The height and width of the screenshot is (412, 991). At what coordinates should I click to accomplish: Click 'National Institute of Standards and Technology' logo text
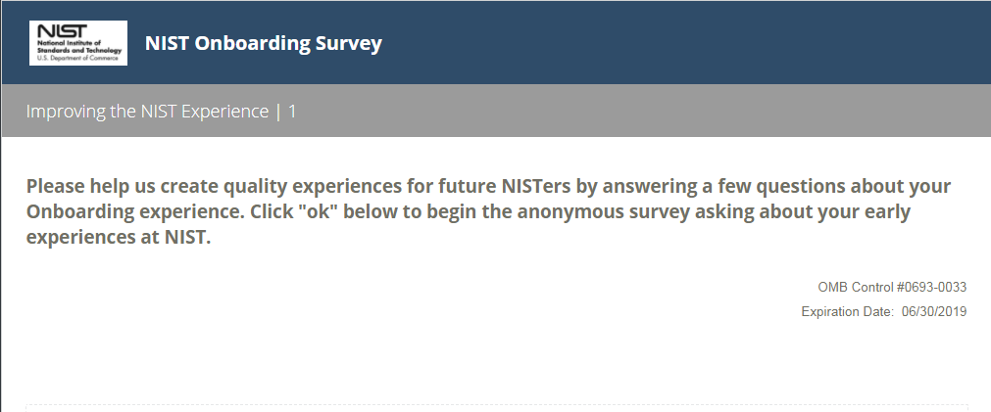(78, 47)
